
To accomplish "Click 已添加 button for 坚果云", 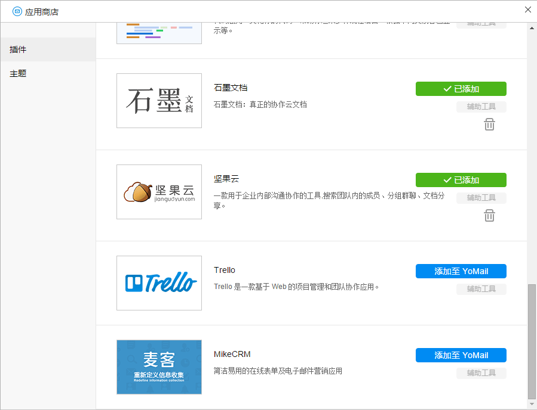I will coord(461,180).
